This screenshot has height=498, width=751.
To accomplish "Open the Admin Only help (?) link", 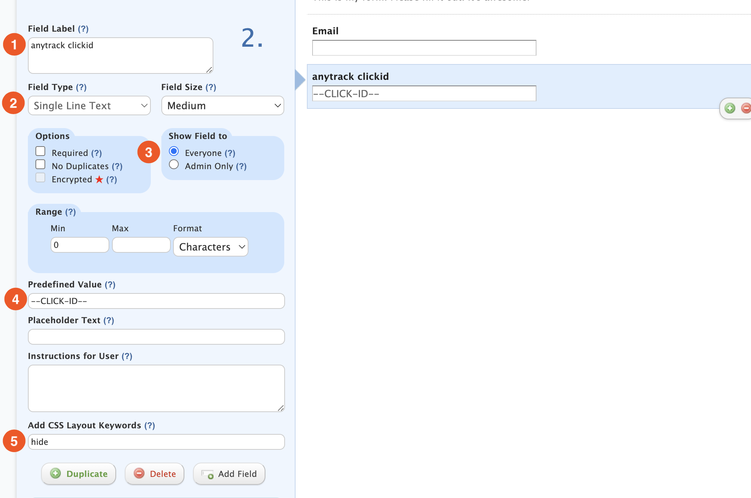I will pos(241,166).
